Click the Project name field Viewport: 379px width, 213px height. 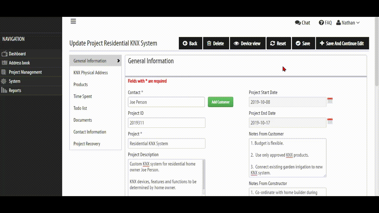click(x=167, y=143)
